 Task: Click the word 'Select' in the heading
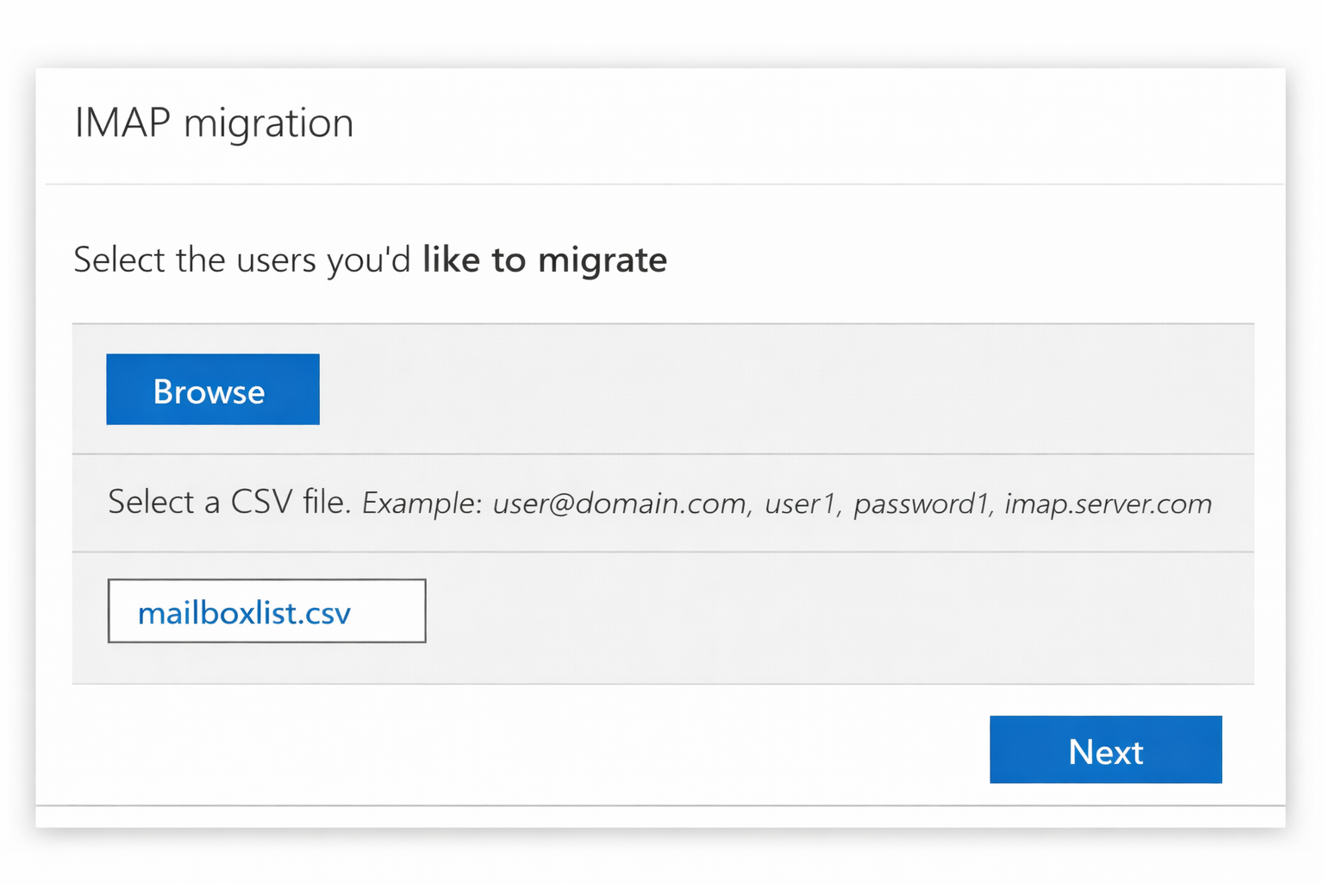point(119,260)
